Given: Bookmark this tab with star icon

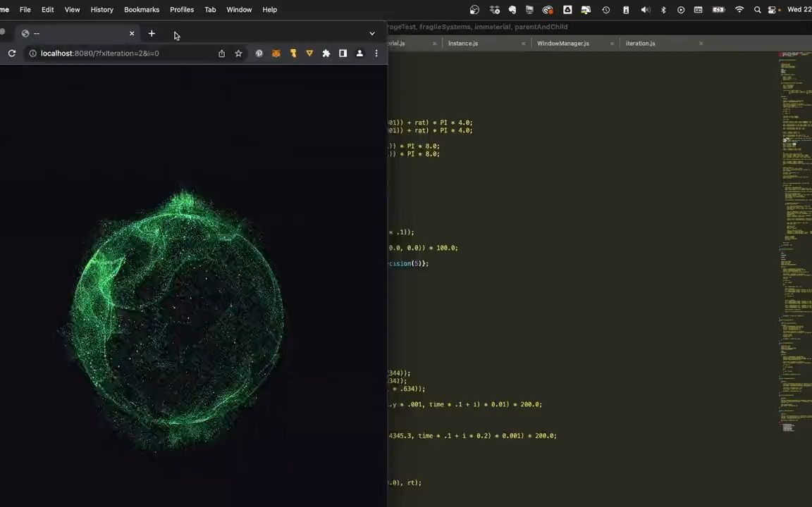Looking at the screenshot, I should pyautogui.click(x=238, y=54).
